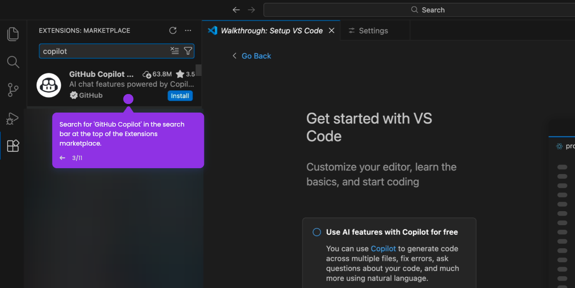
Task: Open the Explorer view in activity bar
Action: pos(13,34)
